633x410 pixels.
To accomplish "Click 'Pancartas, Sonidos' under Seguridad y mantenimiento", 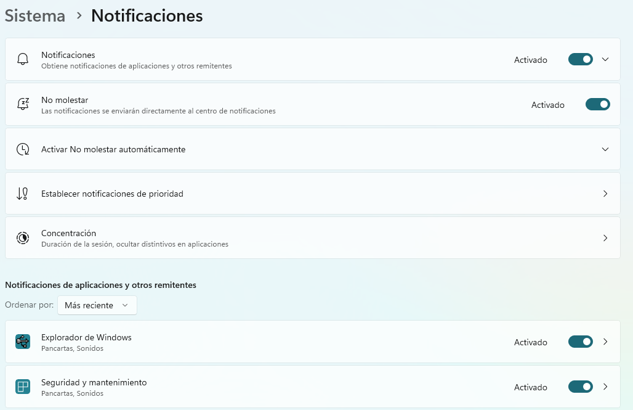I will (x=72, y=393).
